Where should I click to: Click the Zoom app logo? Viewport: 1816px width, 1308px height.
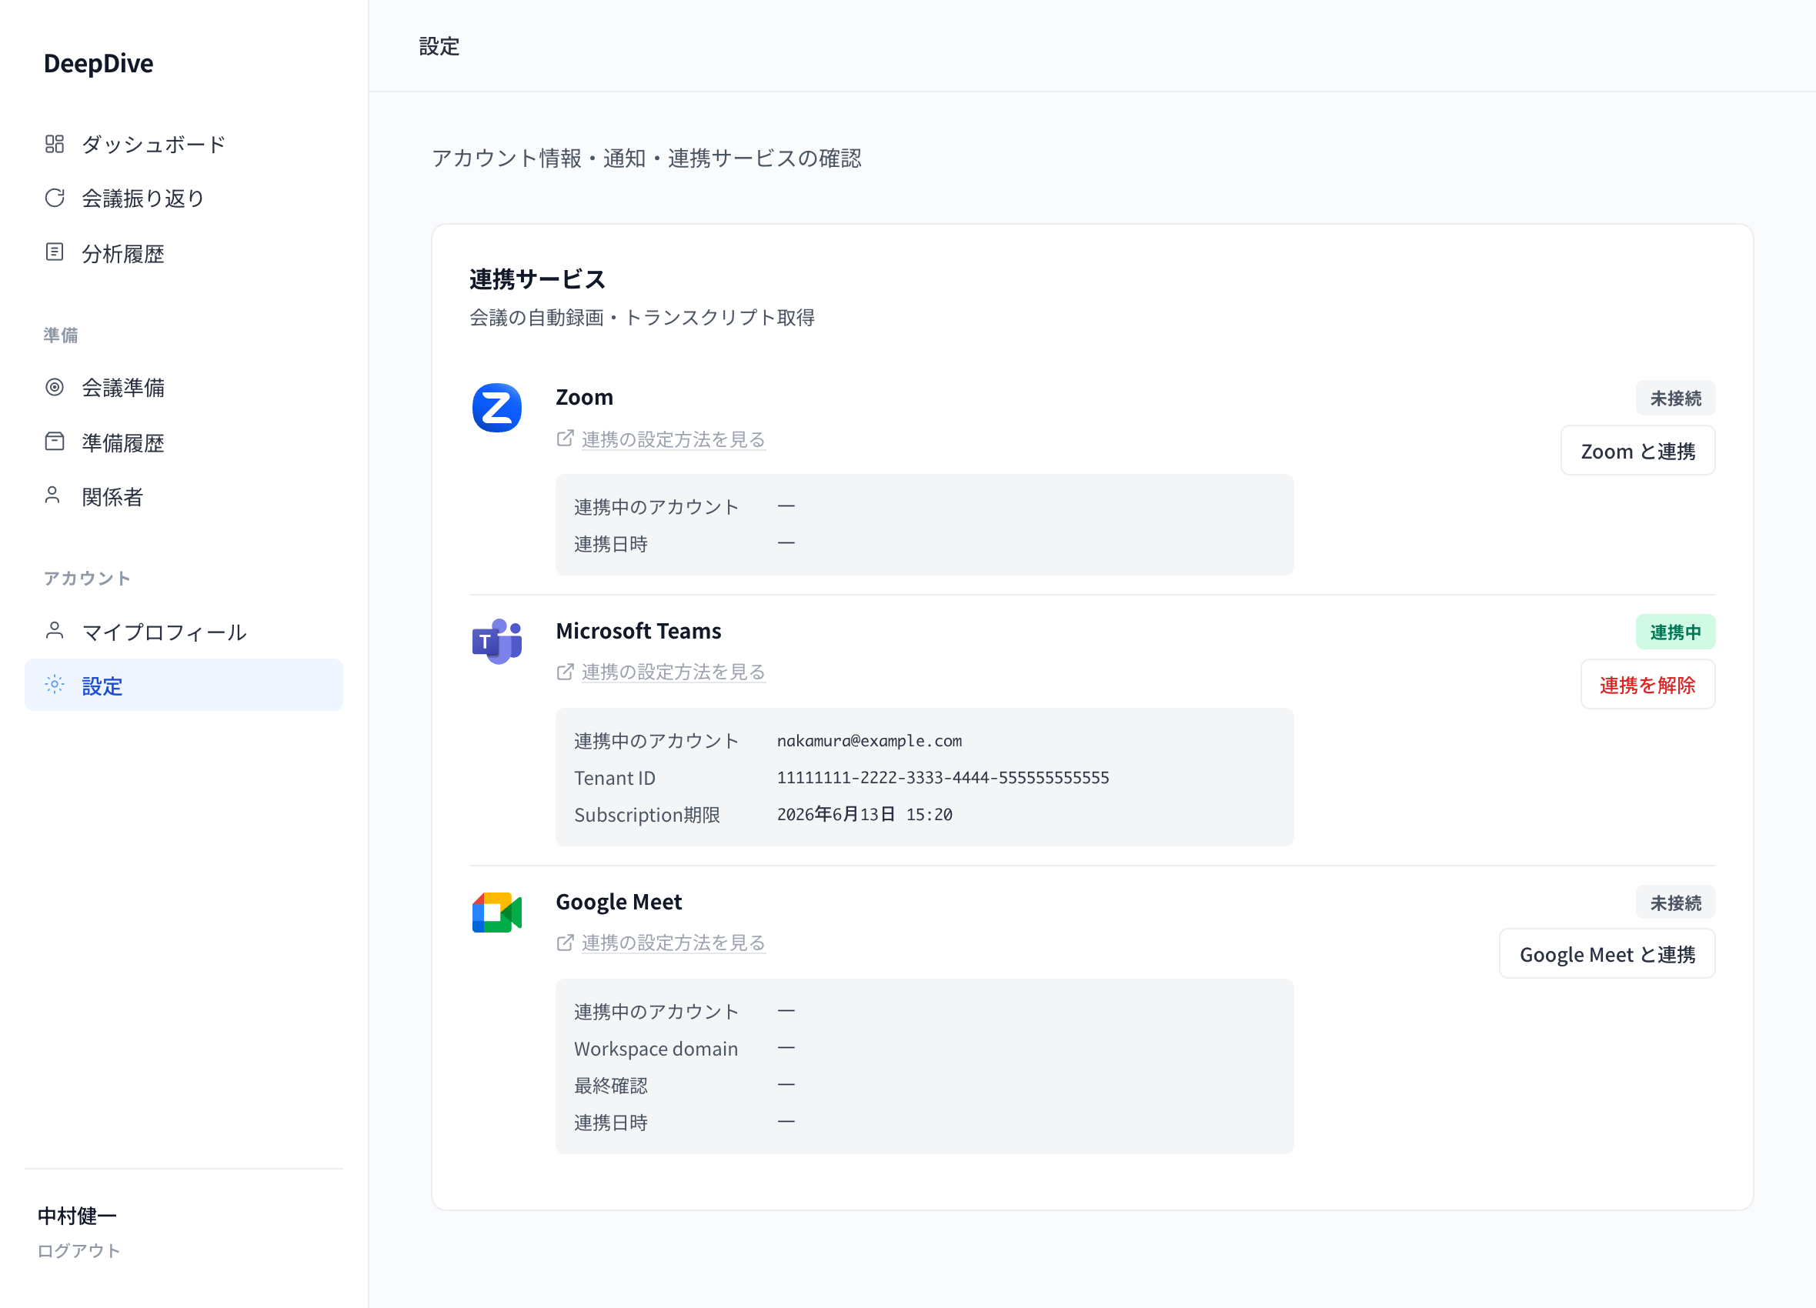pos(496,408)
